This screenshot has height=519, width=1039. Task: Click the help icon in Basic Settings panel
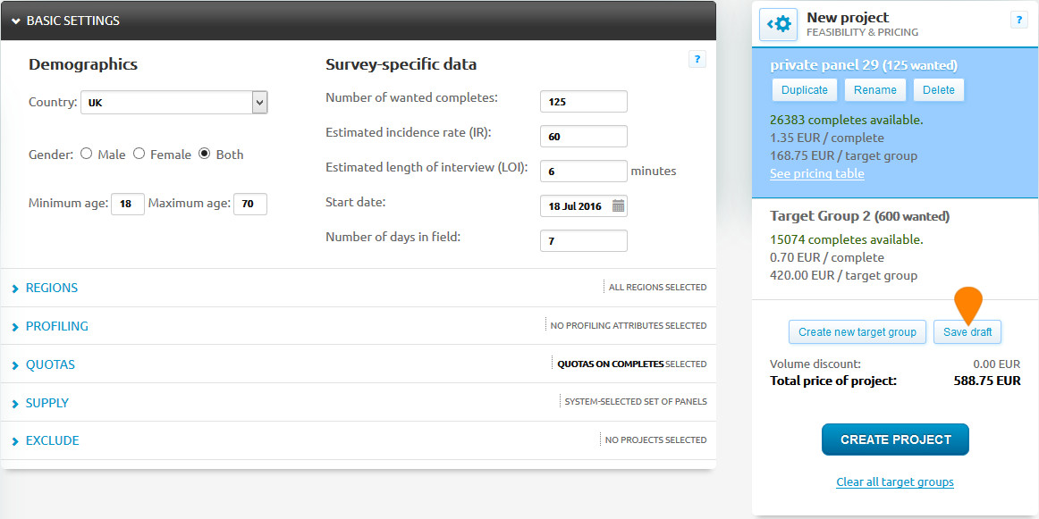[x=697, y=59]
